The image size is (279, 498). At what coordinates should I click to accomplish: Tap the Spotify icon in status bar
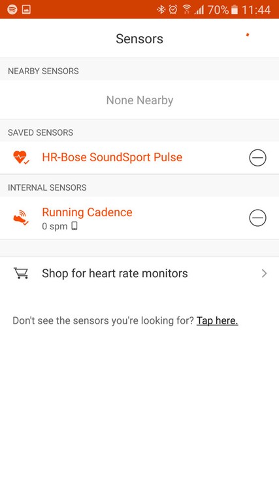coord(12,10)
